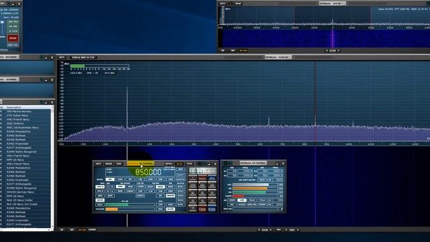
Task: Select VFO B in the RX Control
Action: [100, 191]
